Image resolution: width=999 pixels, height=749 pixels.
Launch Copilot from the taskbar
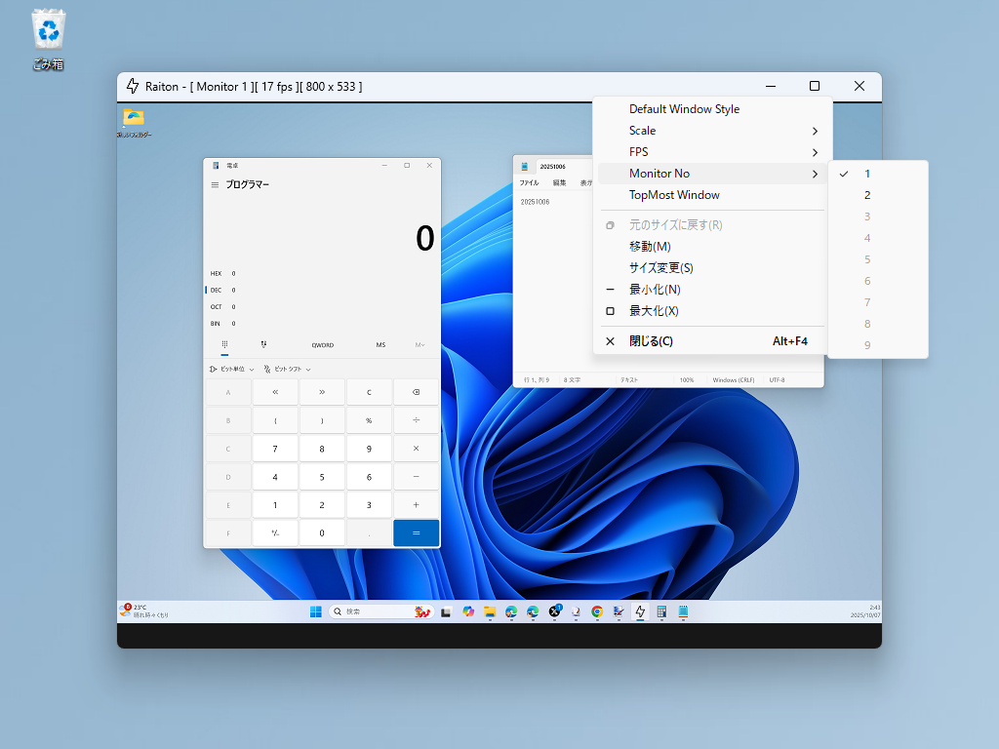pyautogui.click(x=469, y=611)
